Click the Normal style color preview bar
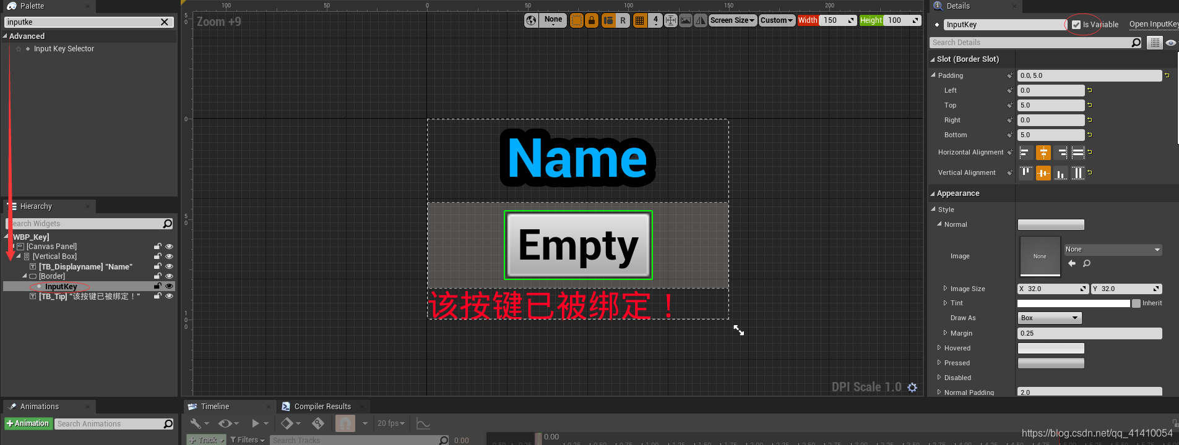Viewport: 1179px width, 445px height. coord(1051,224)
